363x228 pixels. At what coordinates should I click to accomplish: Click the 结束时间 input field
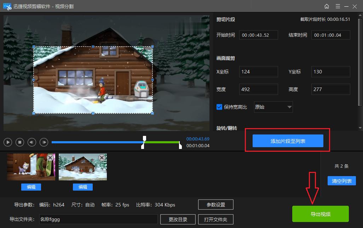(330, 35)
